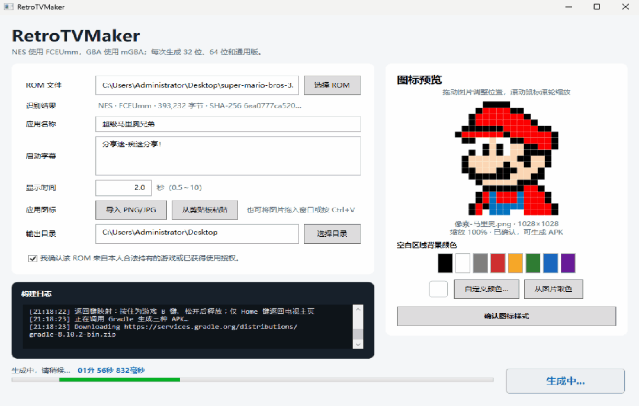Select the white background swatch in the palette row
The width and height of the screenshot is (639, 406).
click(x=463, y=263)
